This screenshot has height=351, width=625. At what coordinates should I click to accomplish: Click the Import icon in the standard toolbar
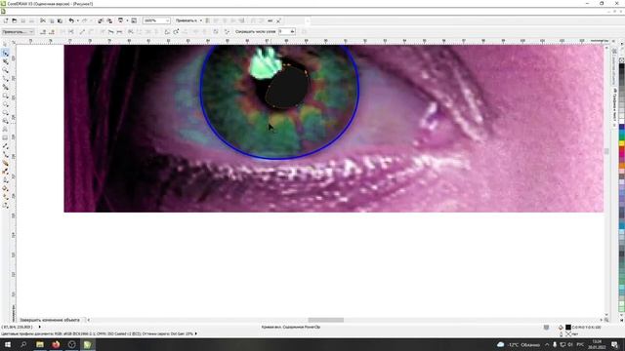click(x=101, y=20)
